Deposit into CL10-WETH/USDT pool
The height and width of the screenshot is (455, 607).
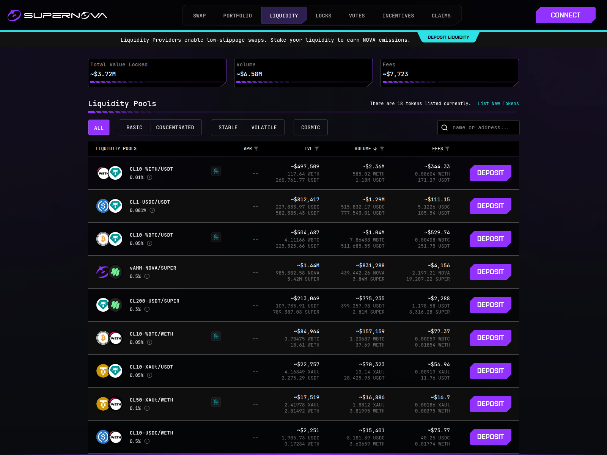491,173
